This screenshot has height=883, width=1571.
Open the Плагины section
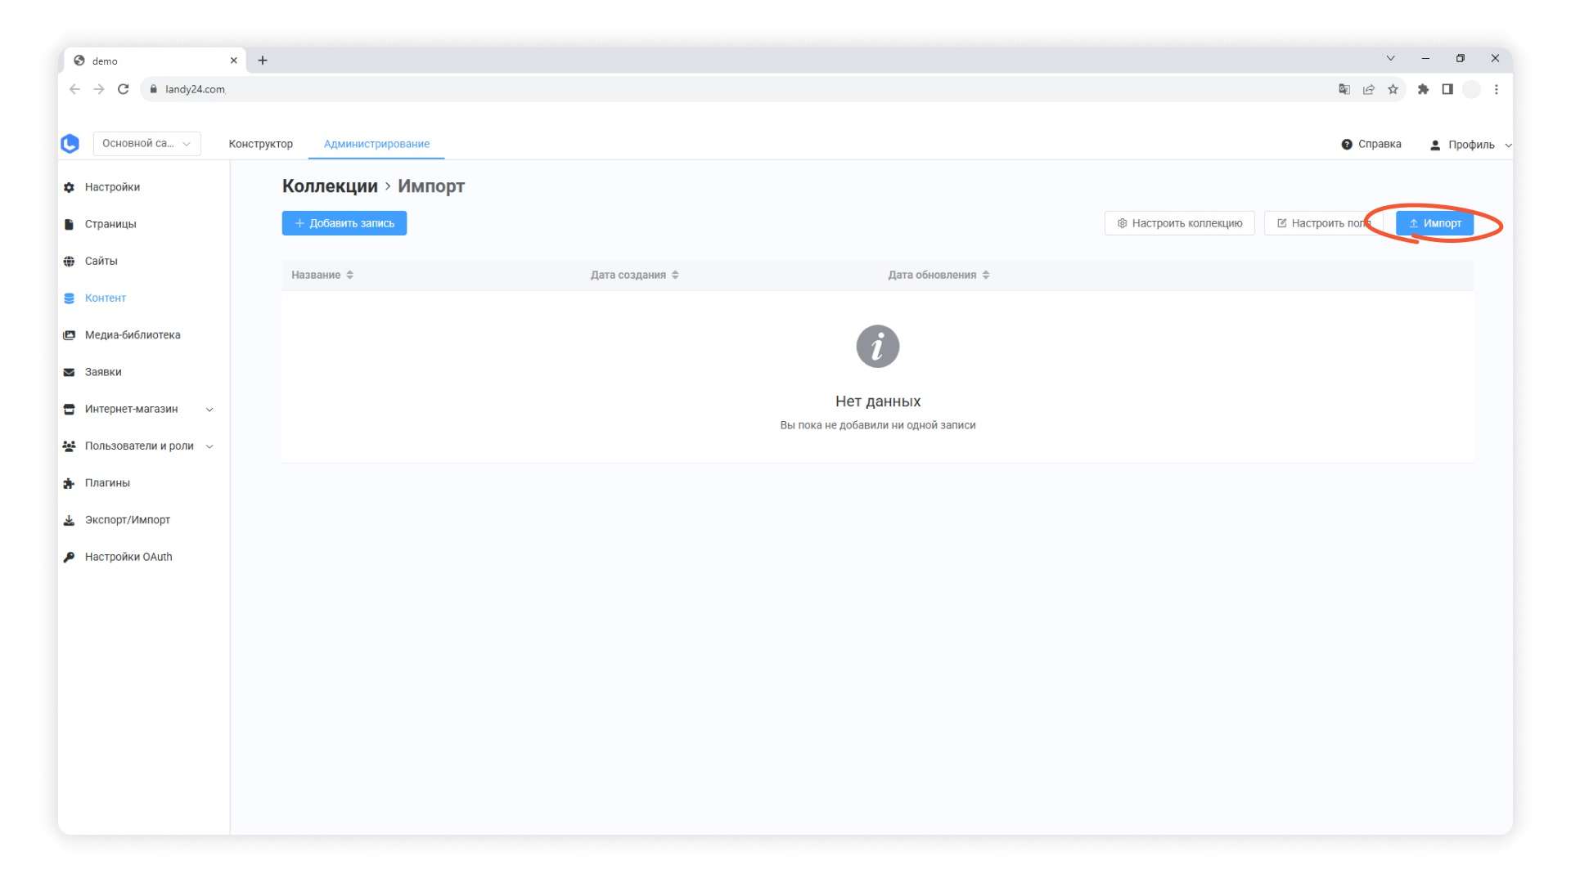point(107,483)
